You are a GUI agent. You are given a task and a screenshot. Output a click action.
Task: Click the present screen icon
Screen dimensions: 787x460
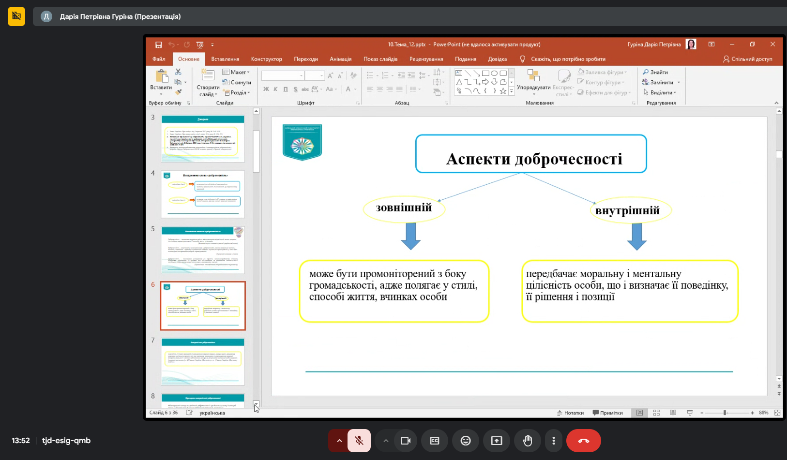click(497, 441)
